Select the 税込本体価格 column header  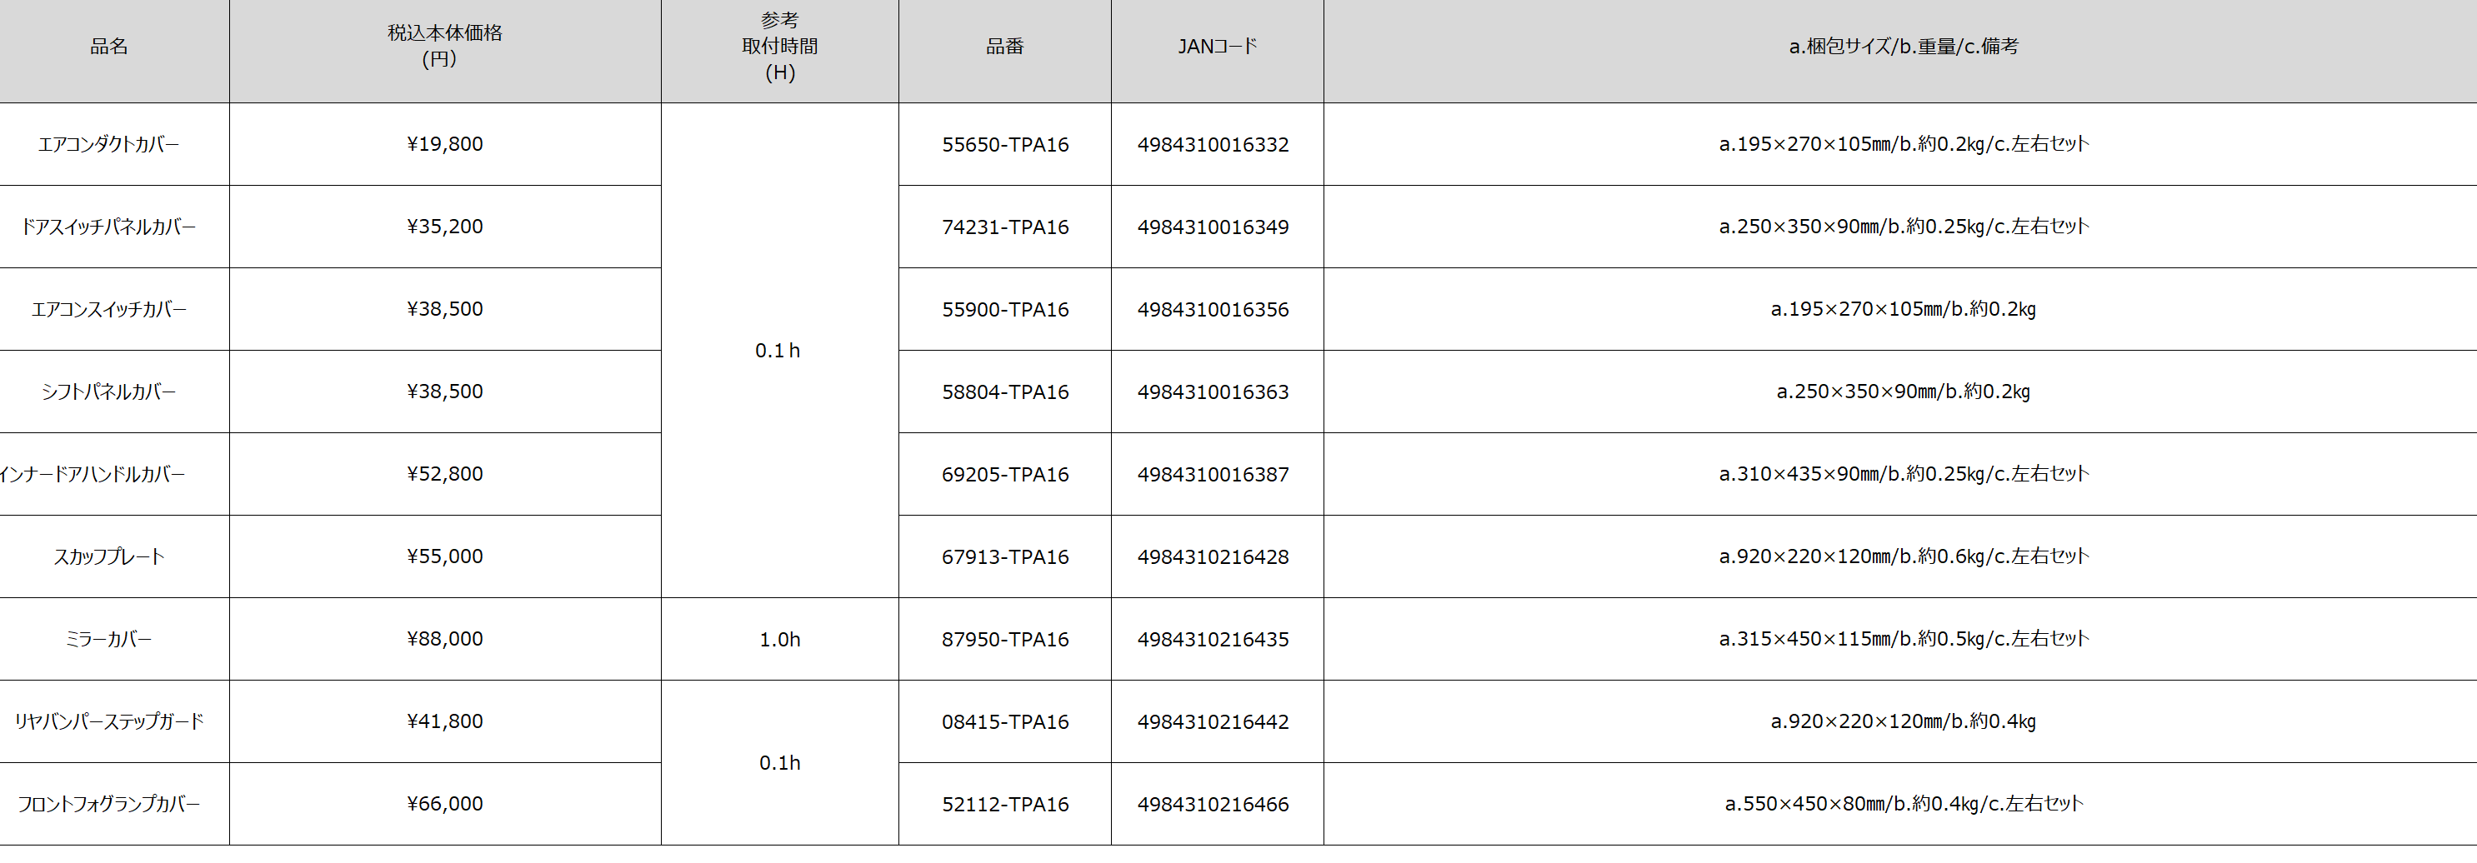tap(444, 46)
